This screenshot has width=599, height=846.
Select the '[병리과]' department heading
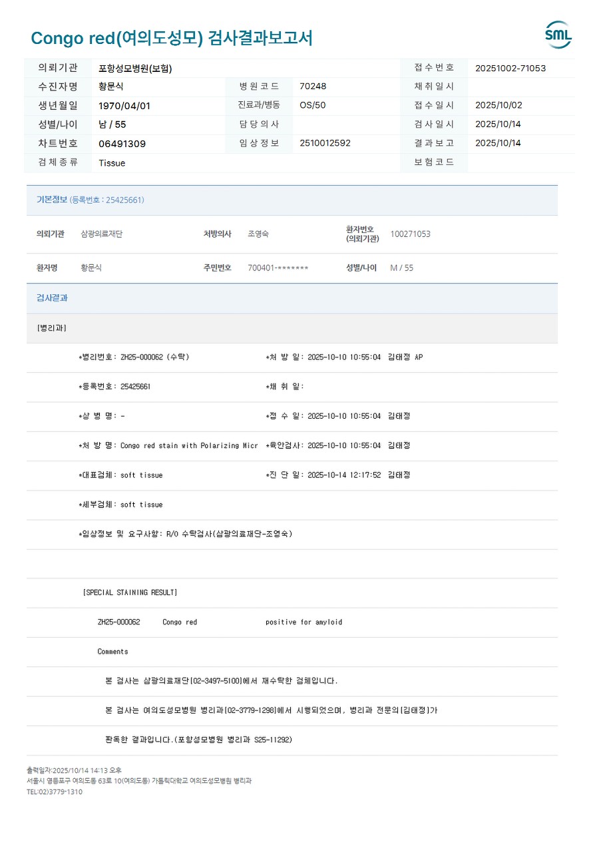[x=51, y=328]
